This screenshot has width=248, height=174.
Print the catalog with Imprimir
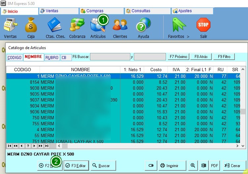[x=172, y=165]
